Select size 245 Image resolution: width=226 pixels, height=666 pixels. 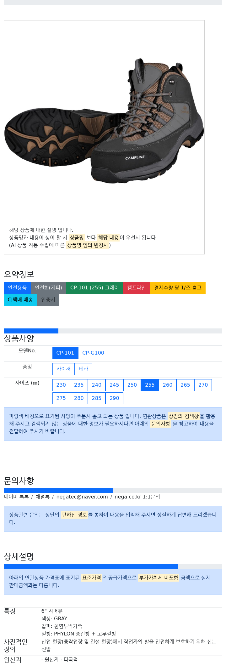114,385
